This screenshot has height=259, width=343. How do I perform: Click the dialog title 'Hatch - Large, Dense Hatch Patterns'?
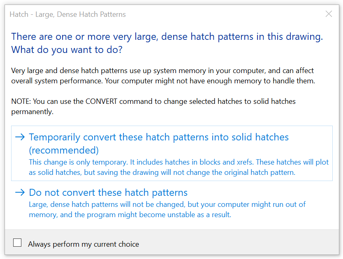[x=68, y=14]
